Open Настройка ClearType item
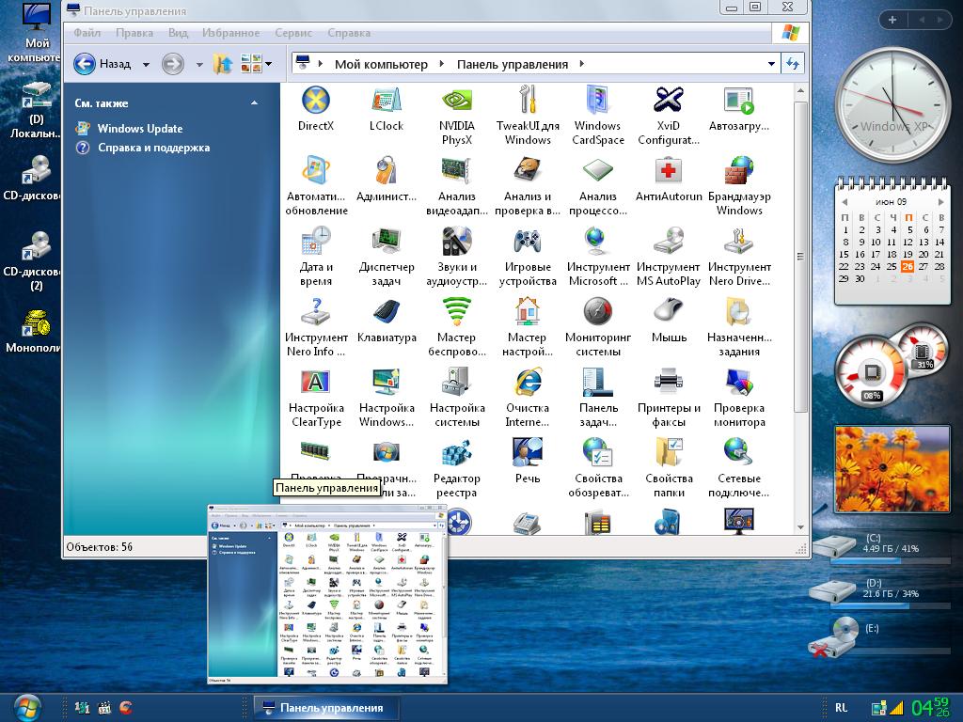 (x=316, y=398)
